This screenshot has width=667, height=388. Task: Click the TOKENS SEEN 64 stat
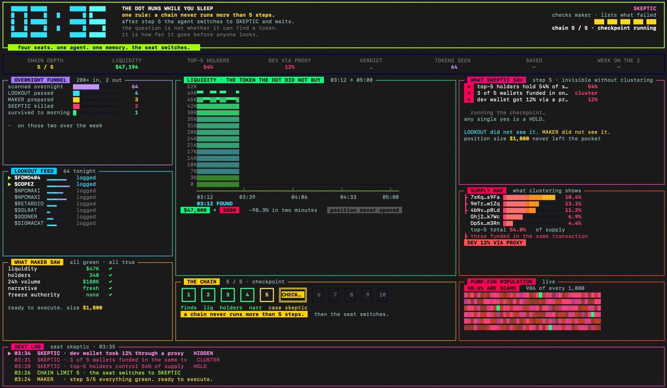[454, 64]
